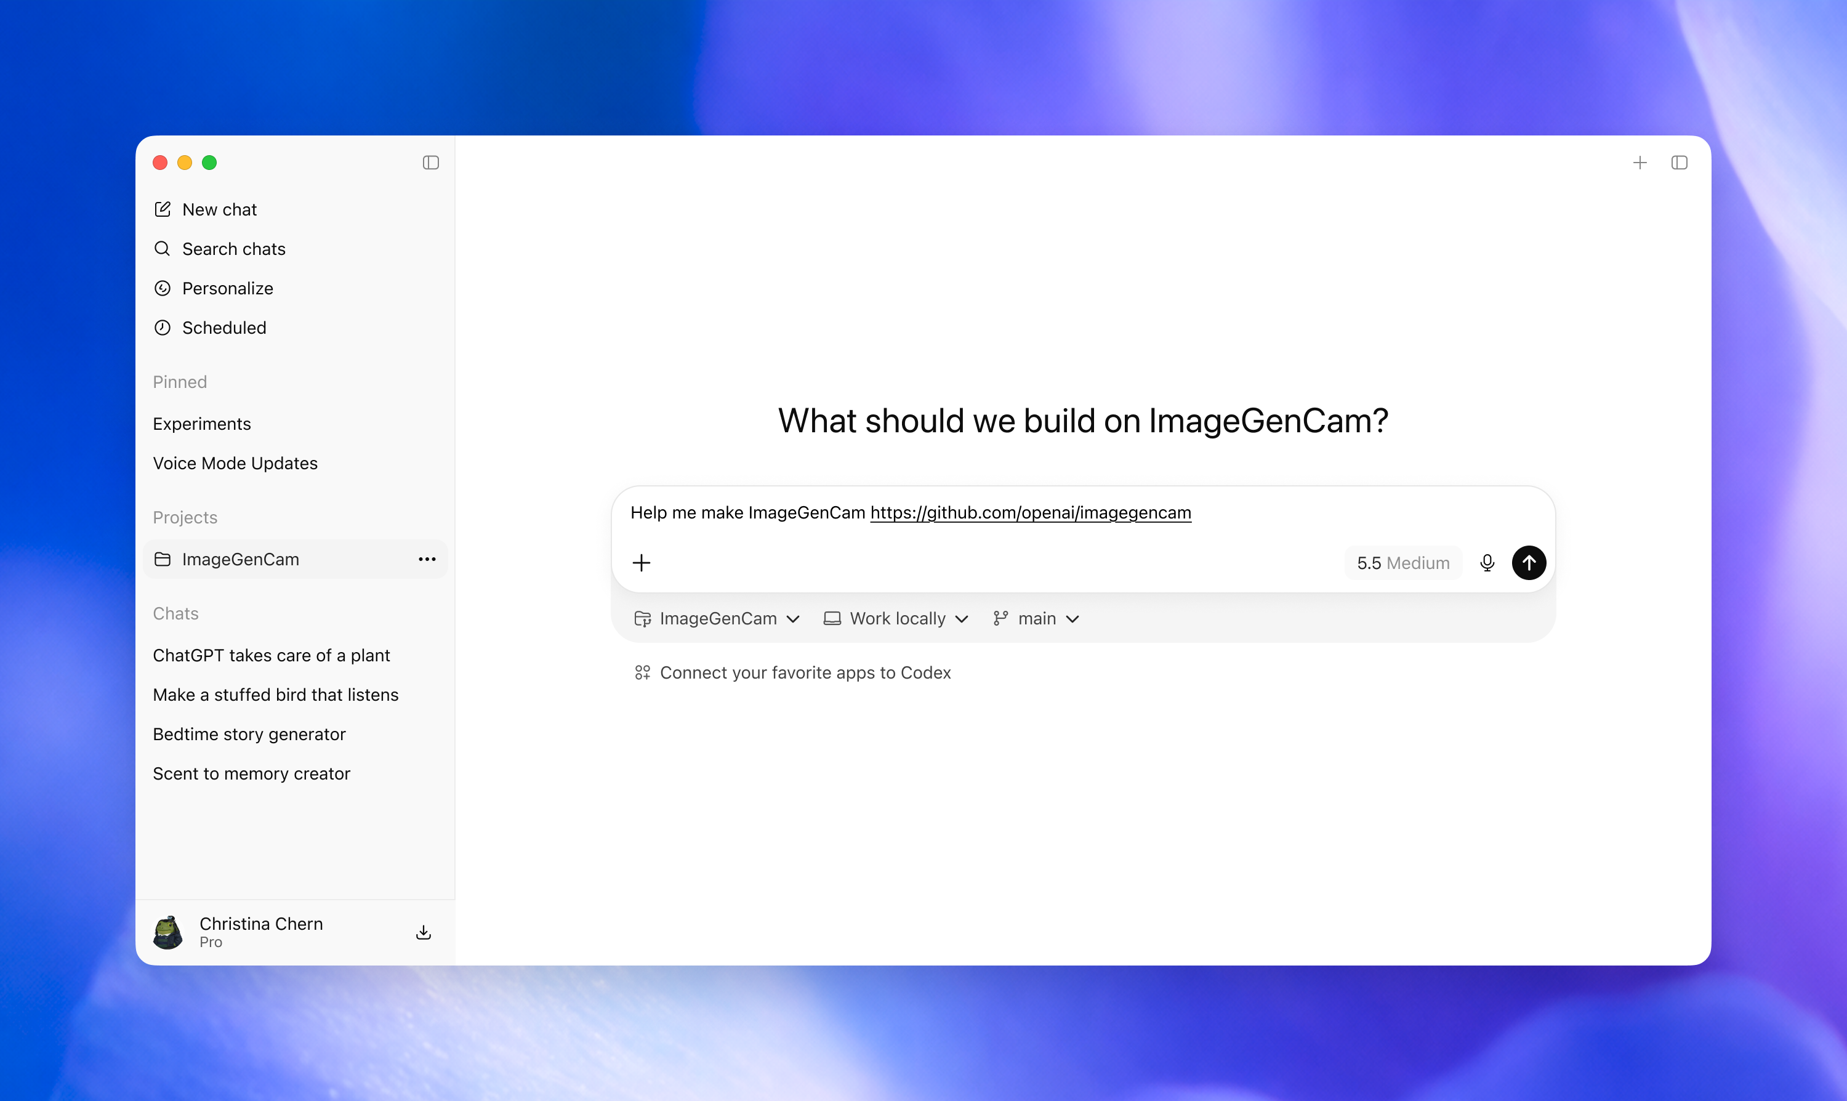This screenshot has height=1101, width=1847.
Task: Click 'Connect your favorite apps to Codex'
Action: (x=805, y=672)
